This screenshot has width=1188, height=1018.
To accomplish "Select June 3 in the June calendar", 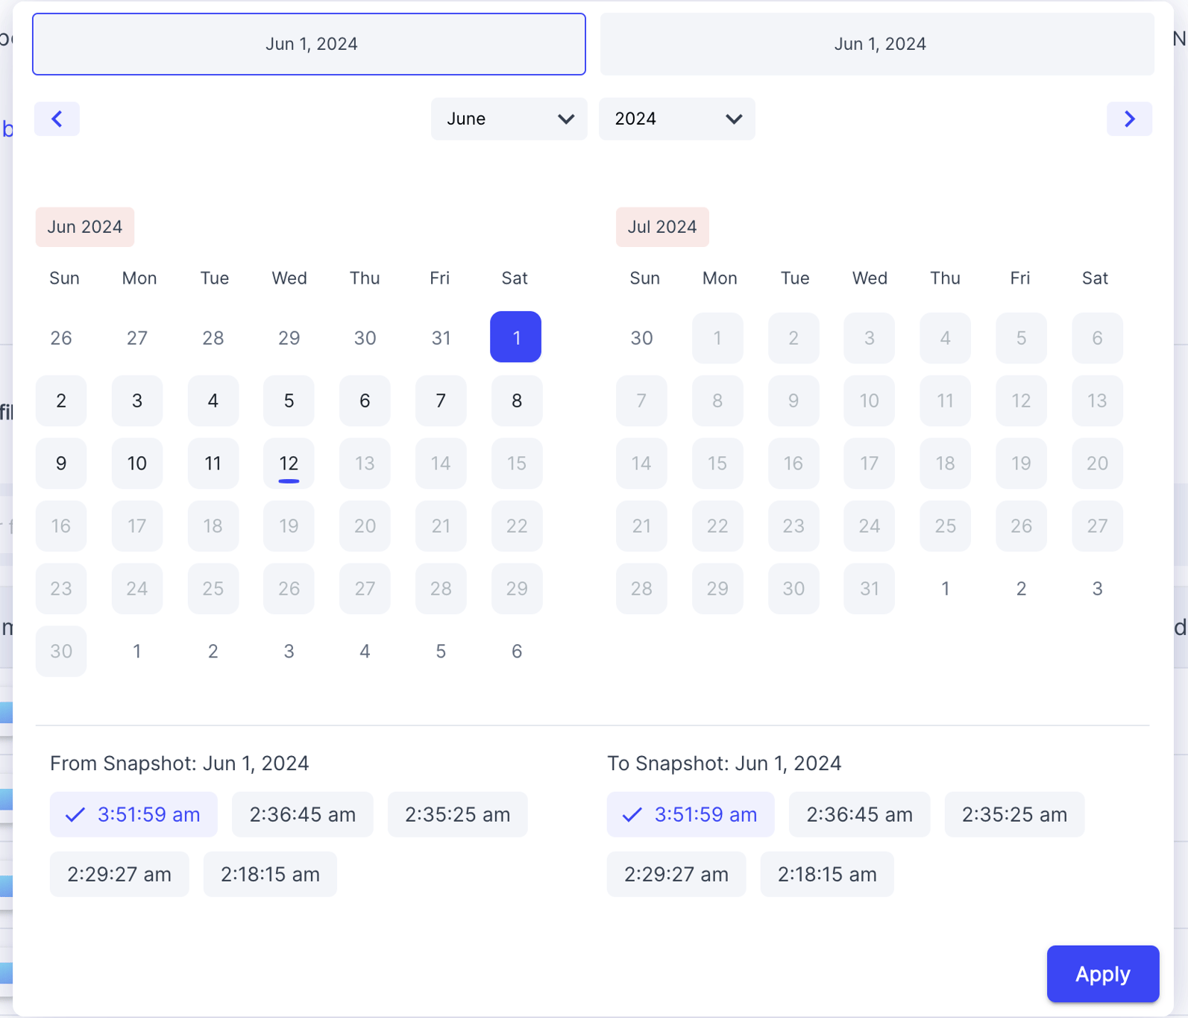I will click(x=137, y=401).
